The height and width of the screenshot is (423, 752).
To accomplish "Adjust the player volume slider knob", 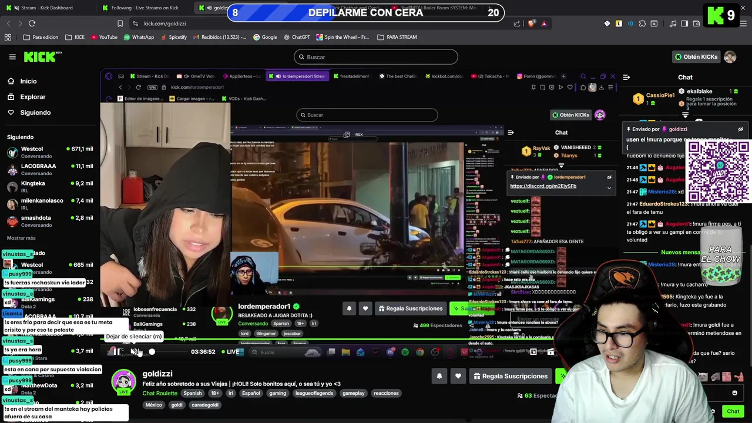I will 152,352.
